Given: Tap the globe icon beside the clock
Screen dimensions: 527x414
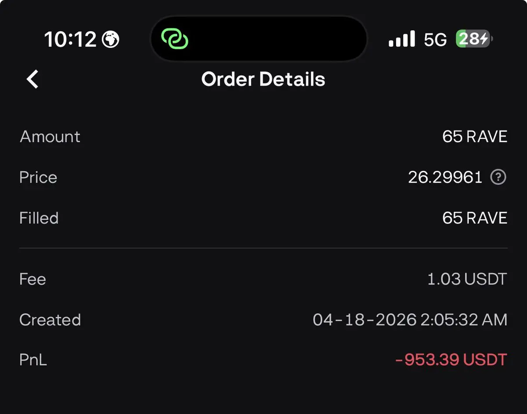Looking at the screenshot, I should click(x=110, y=40).
